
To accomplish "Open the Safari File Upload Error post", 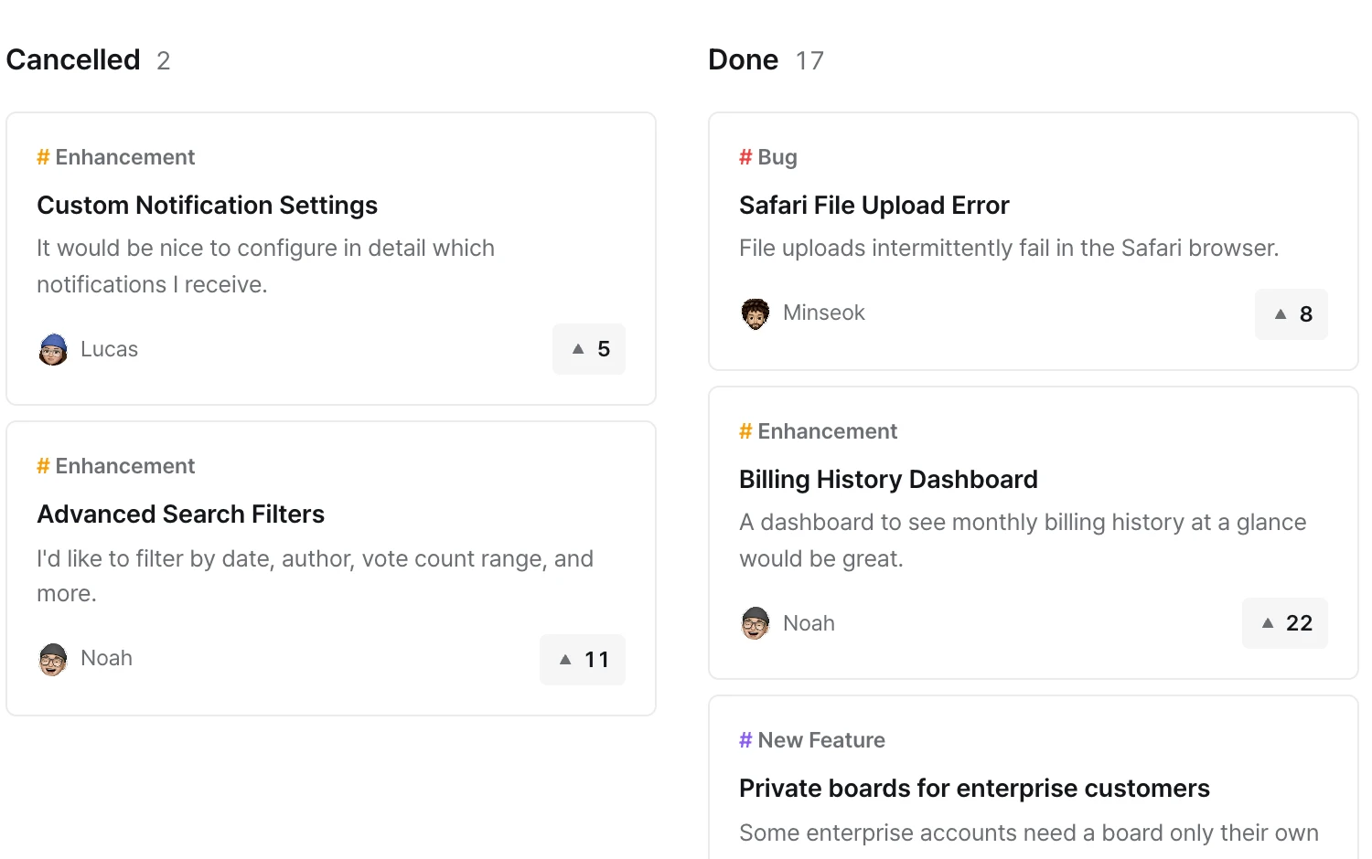I will 874,206.
